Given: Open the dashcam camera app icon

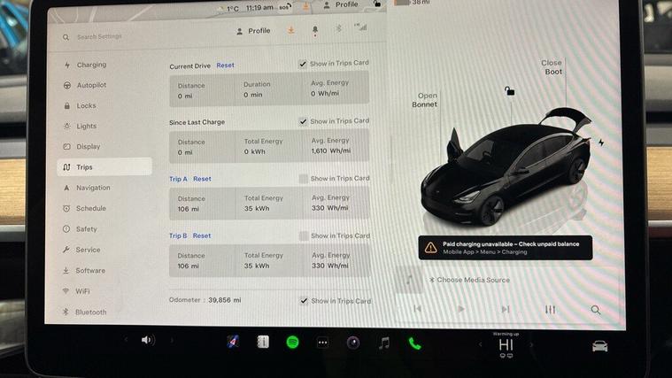Looking at the screenshot, I should pos(353,343).
